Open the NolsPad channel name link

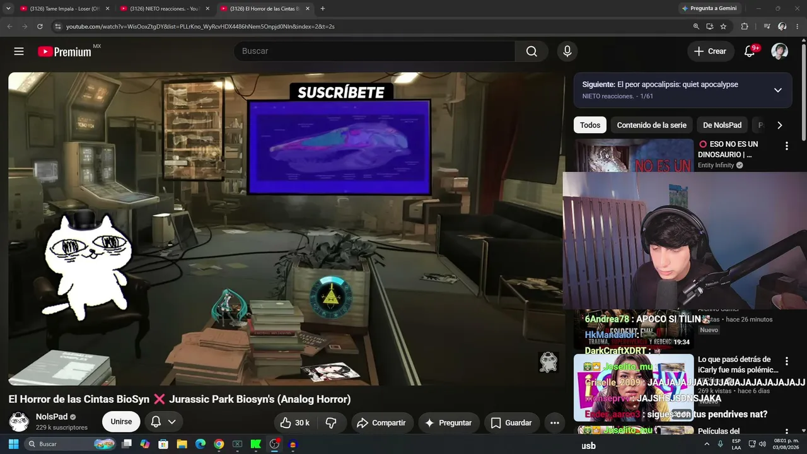pos(52,417)
